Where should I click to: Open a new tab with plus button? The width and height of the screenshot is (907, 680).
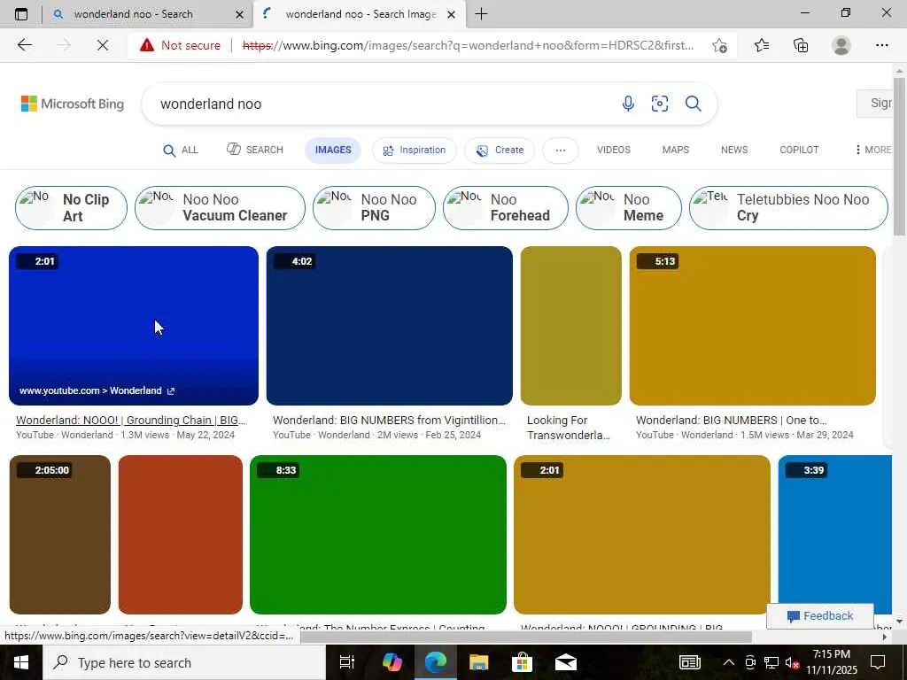(481, 14)
